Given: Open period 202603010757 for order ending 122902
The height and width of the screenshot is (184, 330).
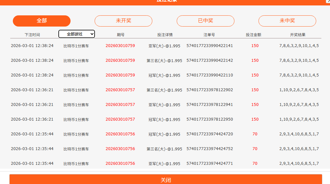Looking at the screenshot, I should pyautogui.click(x=120, y=90).
